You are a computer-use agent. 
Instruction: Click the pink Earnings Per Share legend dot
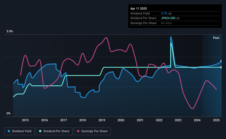click(x=78, y=131)
